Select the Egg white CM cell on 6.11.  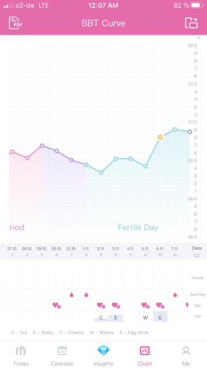160,316
